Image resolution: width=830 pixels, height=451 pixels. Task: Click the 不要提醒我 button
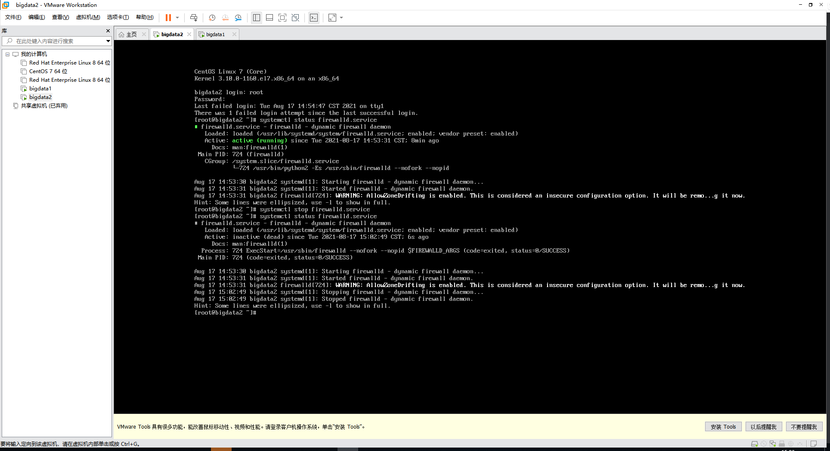(804, 426)
